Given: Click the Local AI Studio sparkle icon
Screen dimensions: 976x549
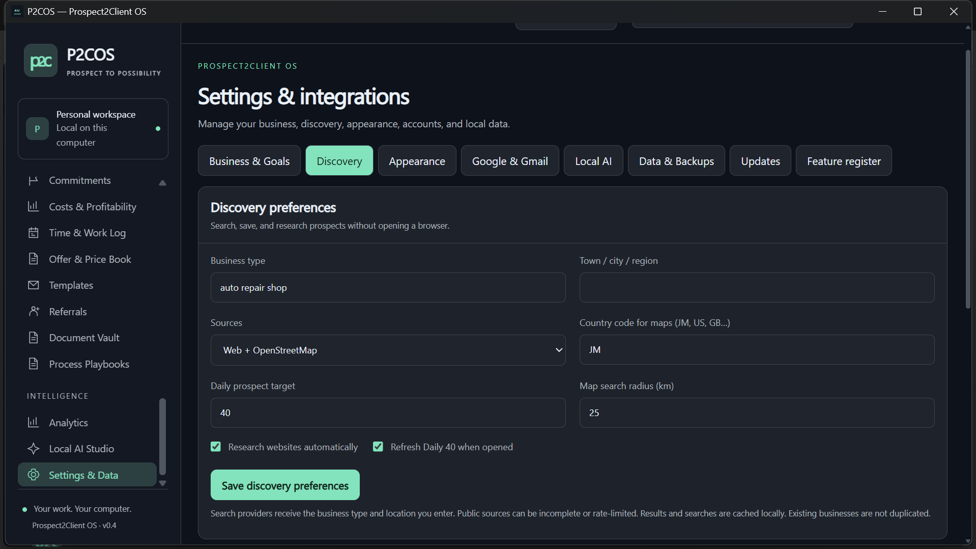Looking at the screenshot, I should tap(33, 449).
